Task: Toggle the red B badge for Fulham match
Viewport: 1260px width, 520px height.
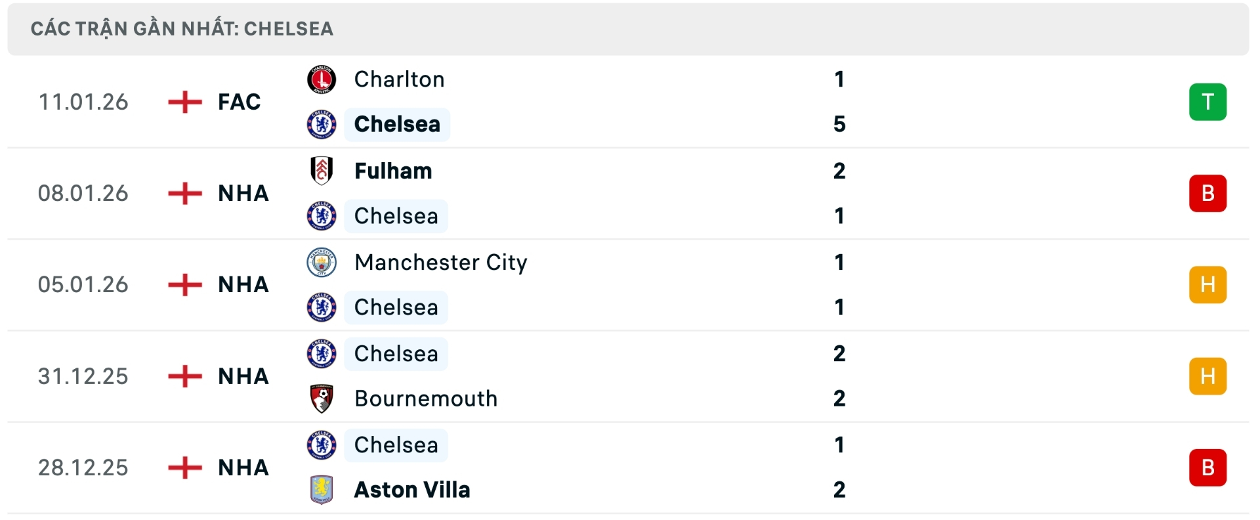Action: pyautogui.click(x=1208, y=193)
